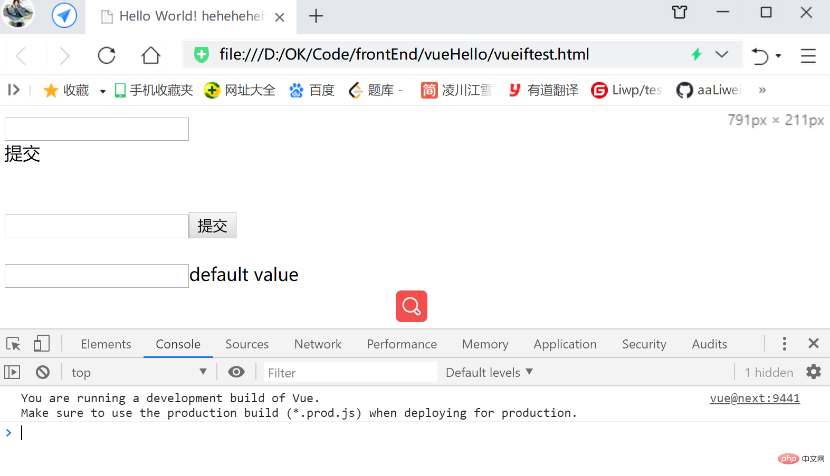This screenshot has width=830, height=476.
Task: Open the 收藏 favorites star bookmark
Action: [x=66, y=90]
